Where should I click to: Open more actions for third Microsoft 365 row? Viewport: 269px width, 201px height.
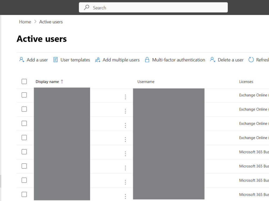[x=125, y=182]
